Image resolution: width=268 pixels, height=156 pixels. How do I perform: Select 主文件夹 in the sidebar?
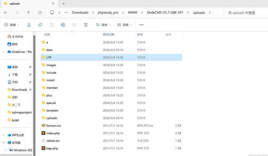[15, 37]
